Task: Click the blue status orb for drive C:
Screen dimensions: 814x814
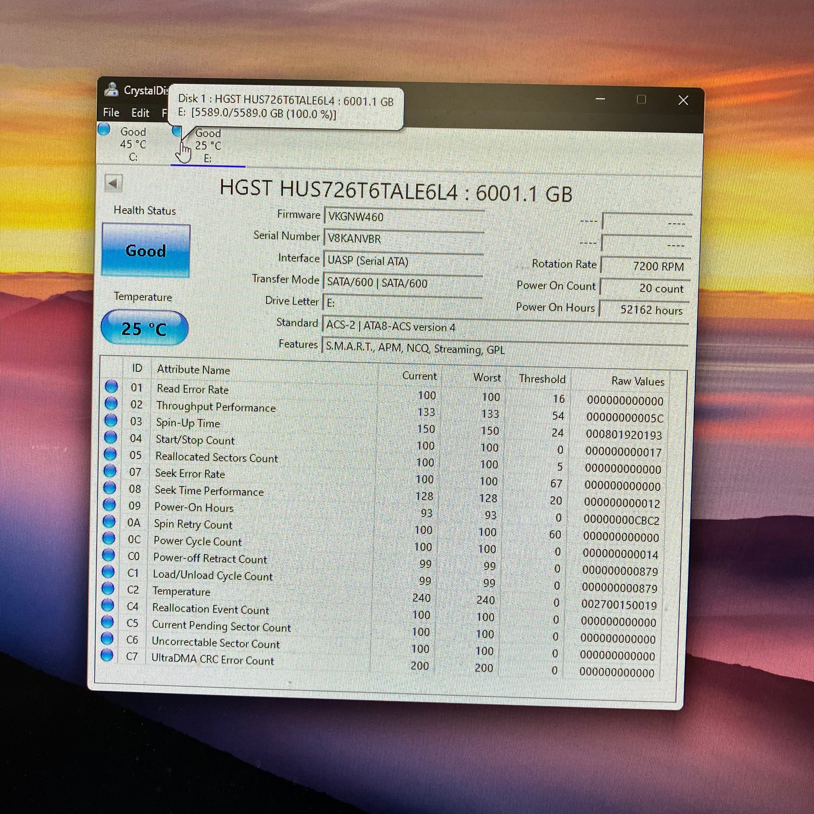Action: coord(104,129)
